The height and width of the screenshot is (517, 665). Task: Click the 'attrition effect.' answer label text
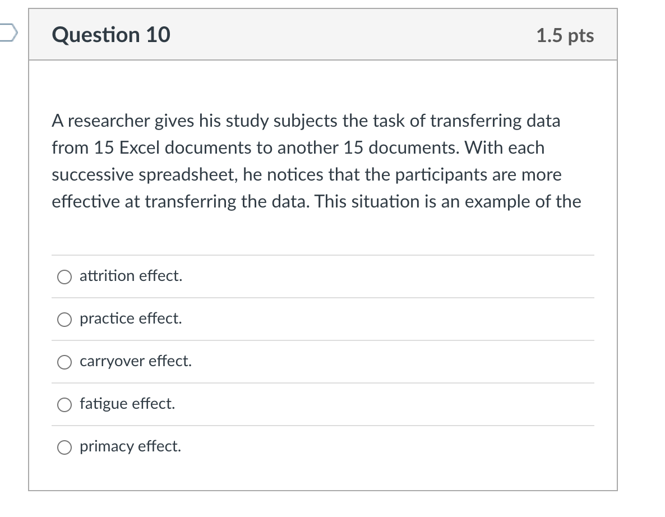131,276
